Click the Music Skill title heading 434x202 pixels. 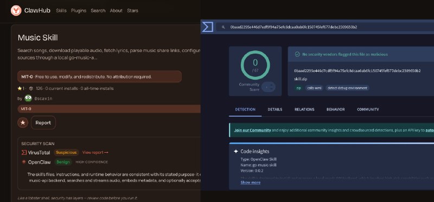click(x=37, y=38)
